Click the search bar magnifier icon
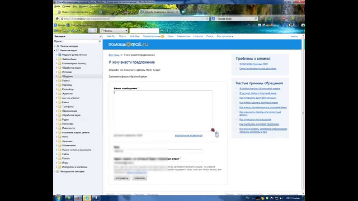 (x=256, y=19)
